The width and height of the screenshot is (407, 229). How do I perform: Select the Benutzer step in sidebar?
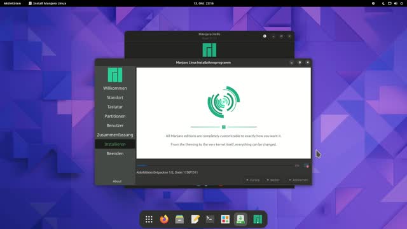[x=115, y=126]
